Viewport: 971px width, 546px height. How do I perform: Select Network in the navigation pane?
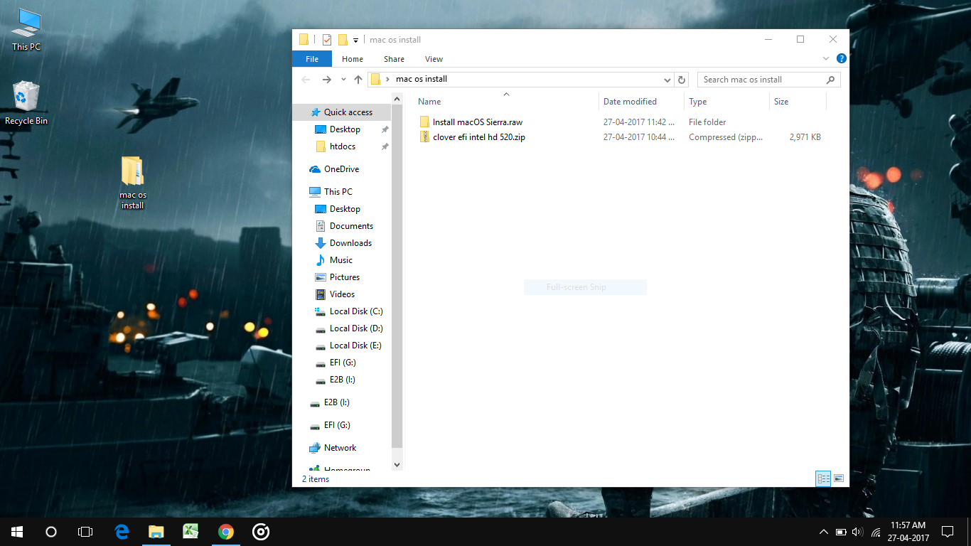340,448
